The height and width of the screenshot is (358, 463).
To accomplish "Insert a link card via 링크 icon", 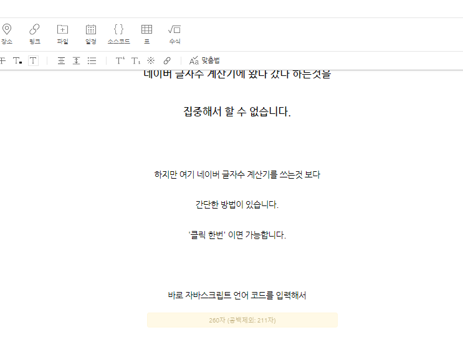I will [x=34, y=34].
